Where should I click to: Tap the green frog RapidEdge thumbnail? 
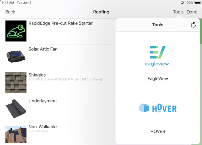click(16, 31)
